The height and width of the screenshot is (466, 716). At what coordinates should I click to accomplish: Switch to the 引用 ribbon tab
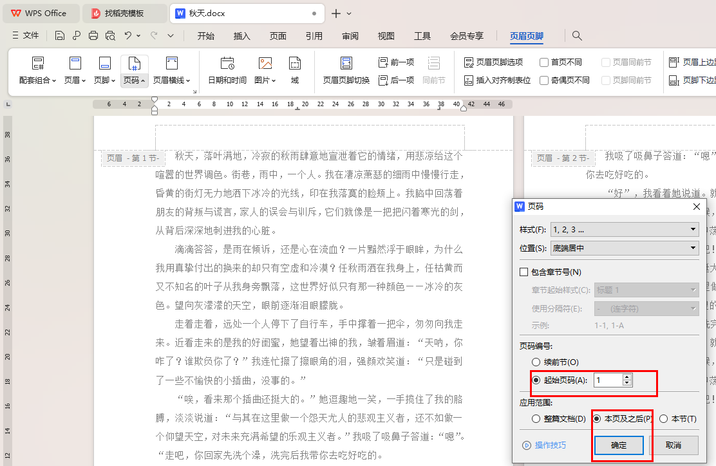click(x=314, y=36)
